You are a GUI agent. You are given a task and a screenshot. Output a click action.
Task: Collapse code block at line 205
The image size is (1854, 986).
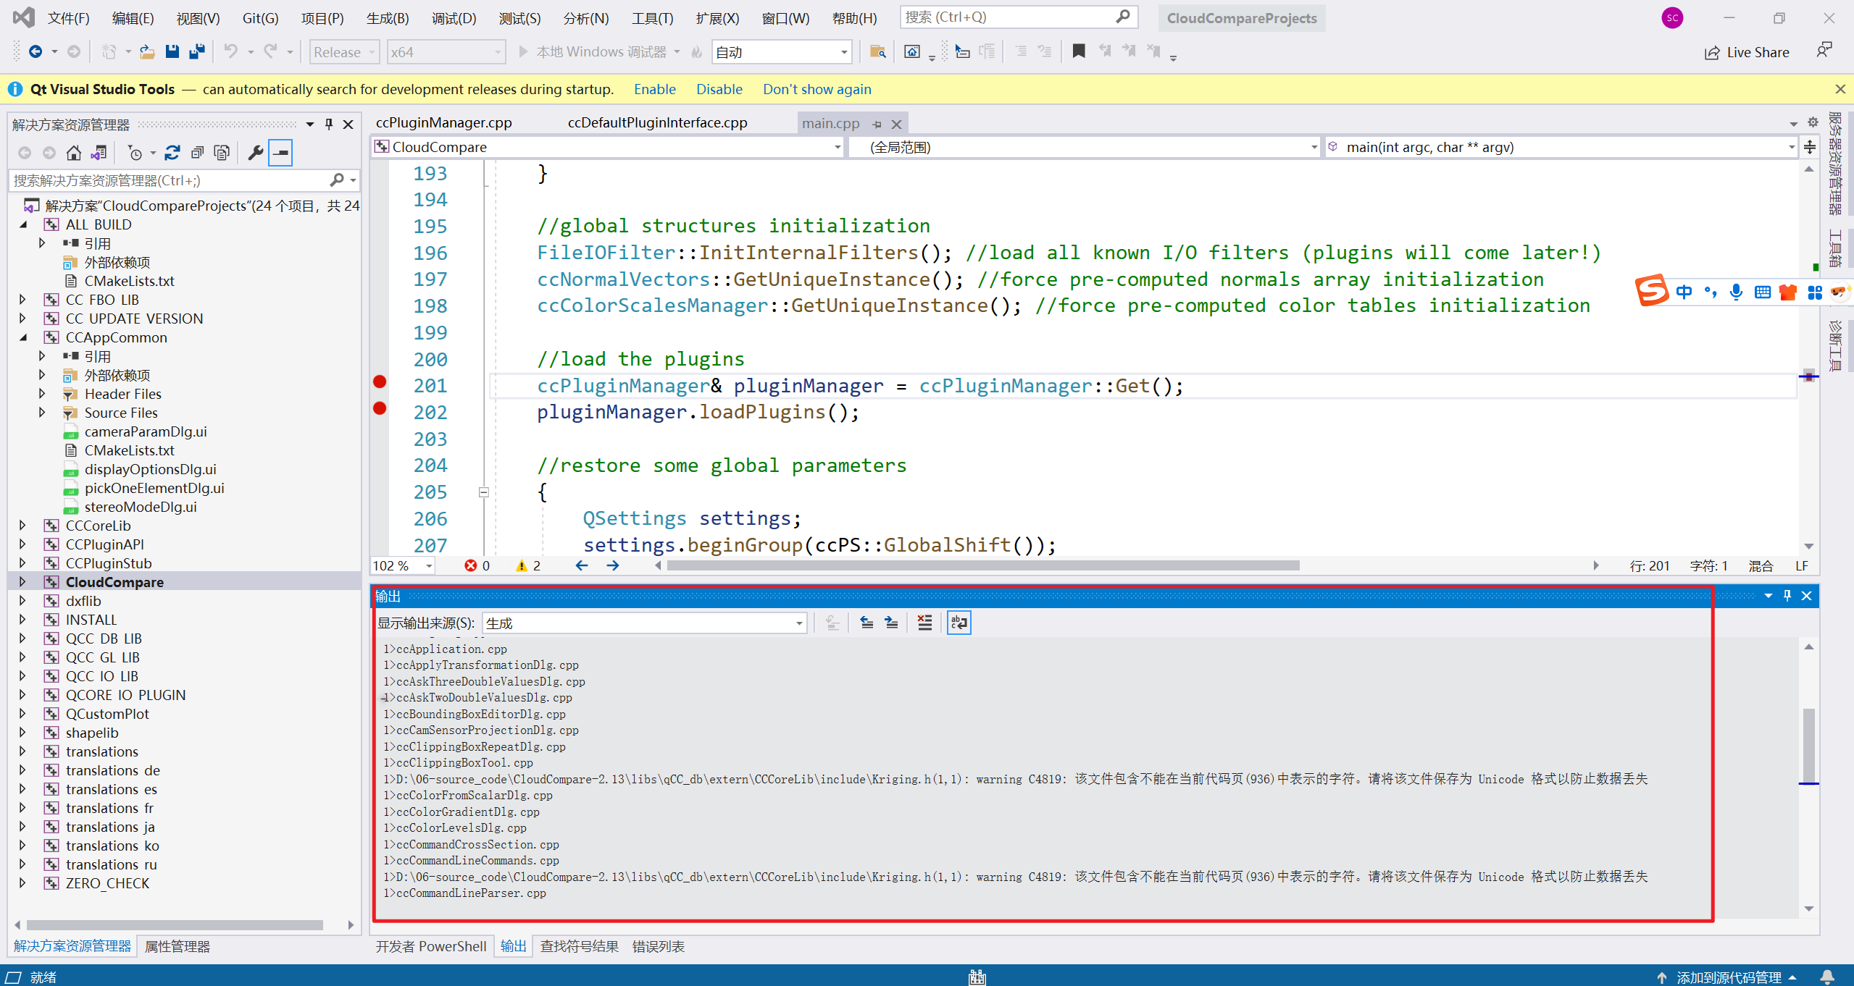tap(483, 492)
